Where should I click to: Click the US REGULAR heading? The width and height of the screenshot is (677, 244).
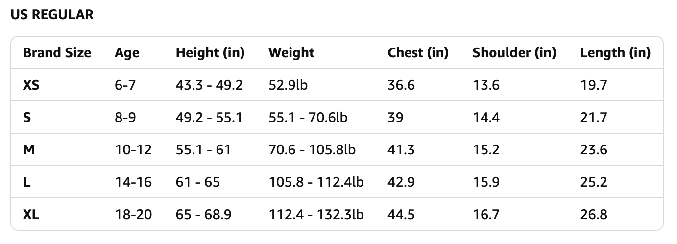(51, 15)
